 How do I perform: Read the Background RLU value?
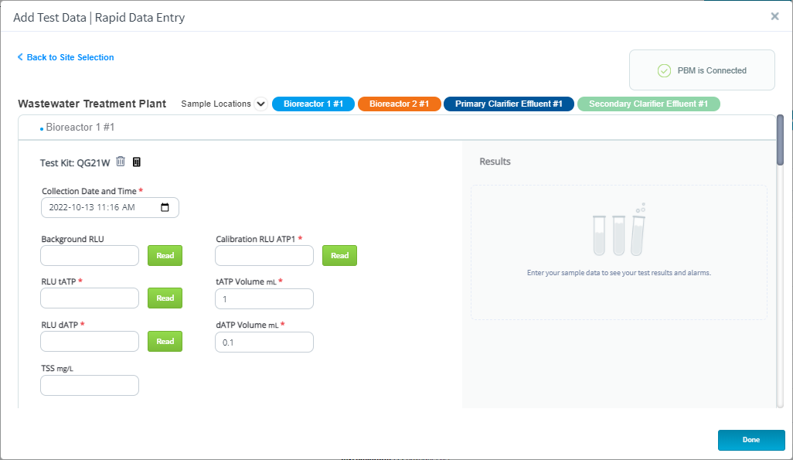(x=165, y=256)
